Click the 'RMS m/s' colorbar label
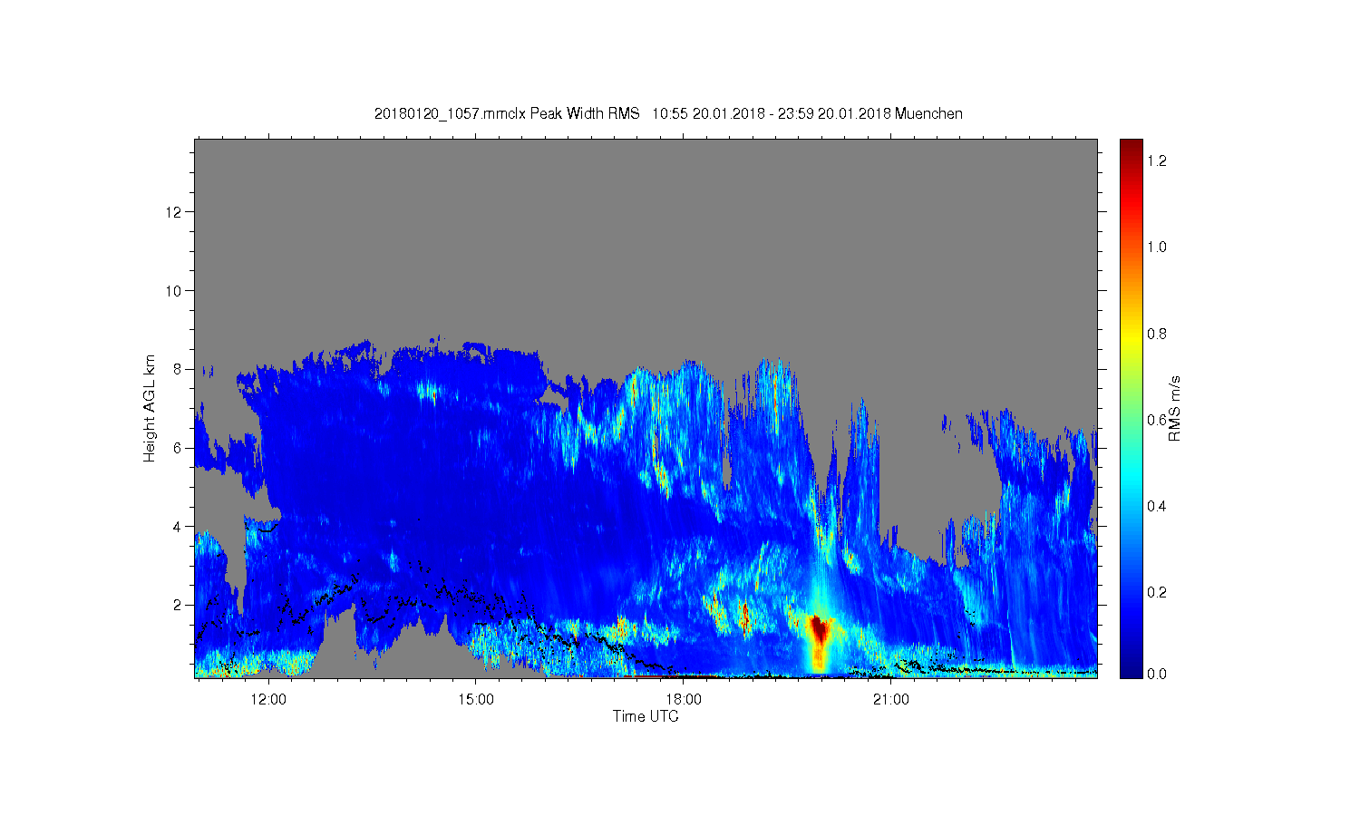Viewport: 1360px width, 816px height. 1174,408
